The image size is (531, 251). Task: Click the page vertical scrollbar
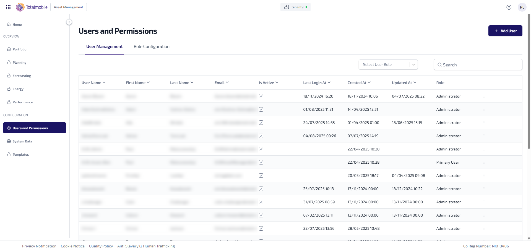pyautogui.click(x=529, y=83)
